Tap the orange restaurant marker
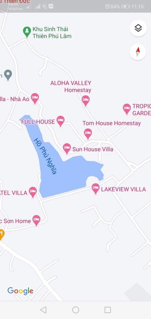Image resolution: width=151 pixels, height=319 pixels. (x=1, y=234)
